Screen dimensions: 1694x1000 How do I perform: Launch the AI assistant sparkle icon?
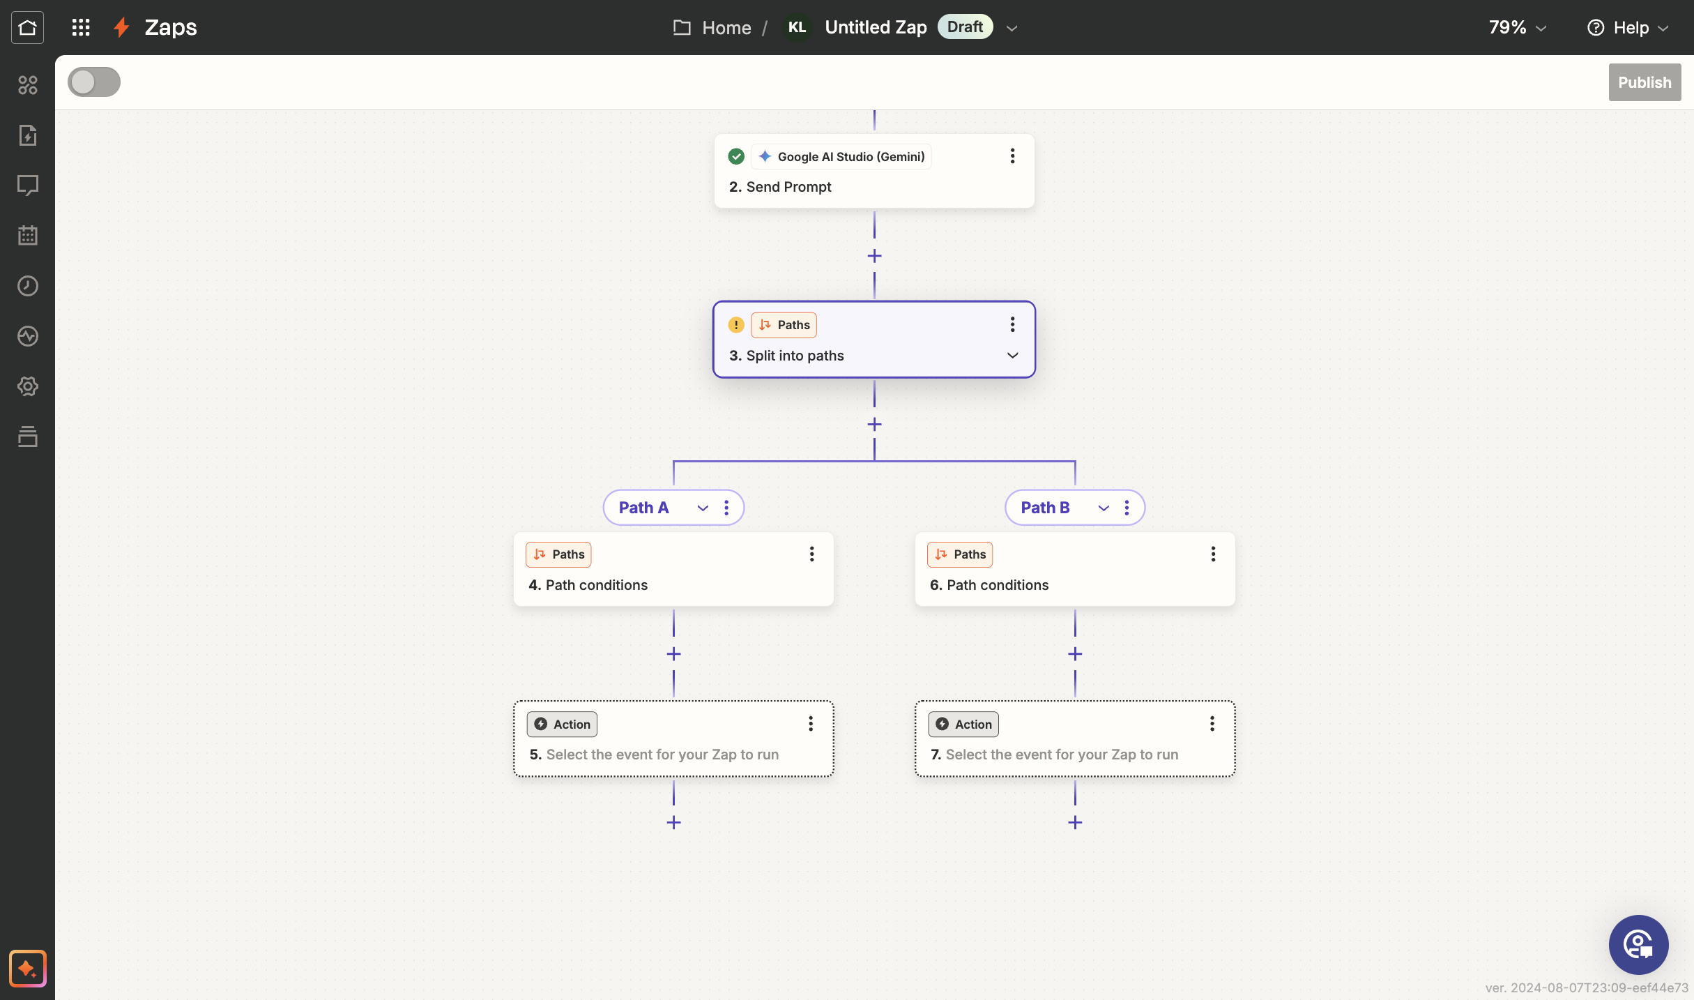click(x=27, y=968)
